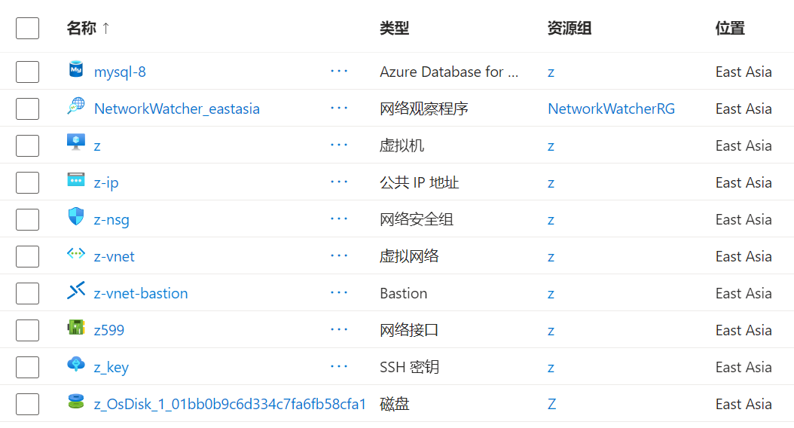The image size is (794, 428).
Task: Click the z-vnet virtual network icon
Action: [x=76, y=253]
